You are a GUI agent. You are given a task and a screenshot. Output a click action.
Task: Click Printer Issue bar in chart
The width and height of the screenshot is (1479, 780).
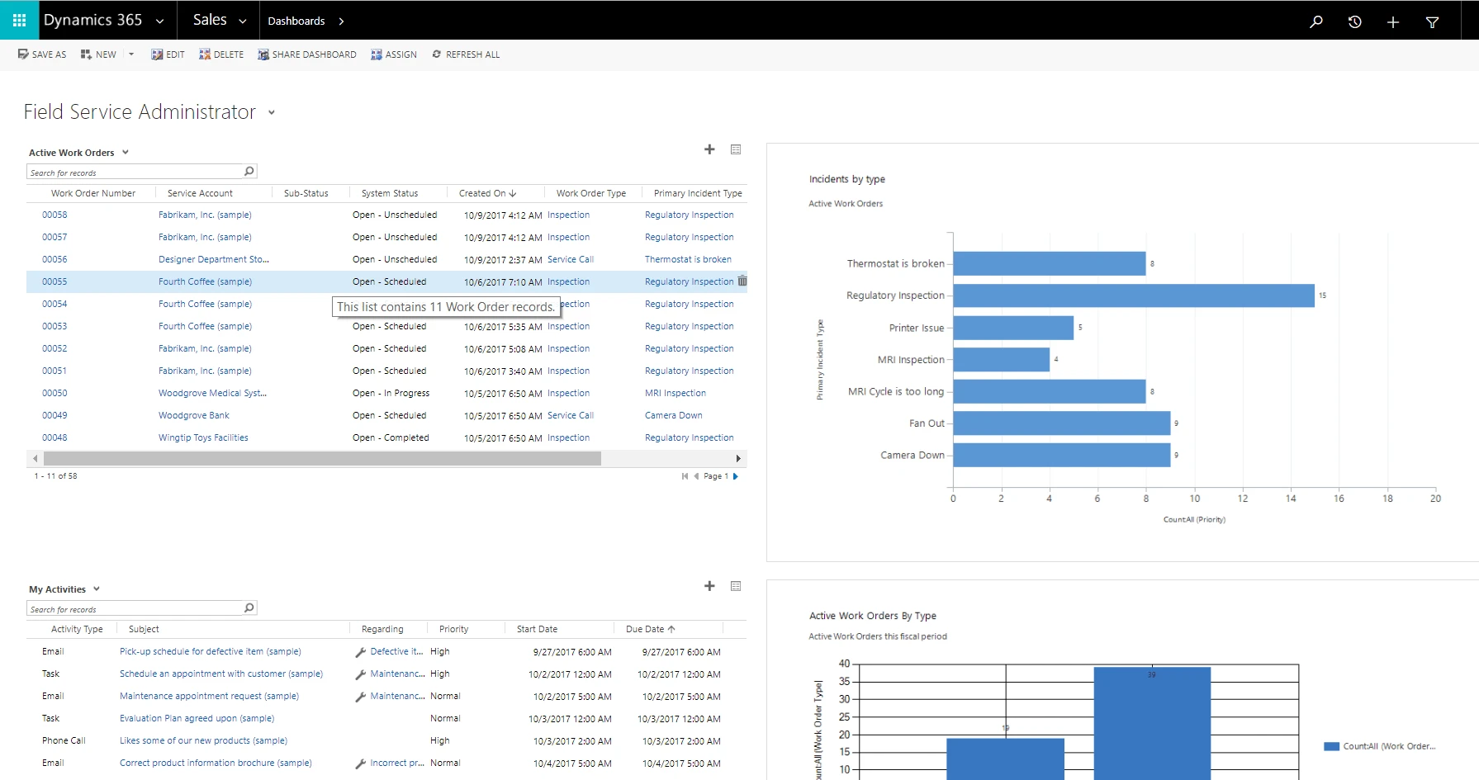[1013, 328]
